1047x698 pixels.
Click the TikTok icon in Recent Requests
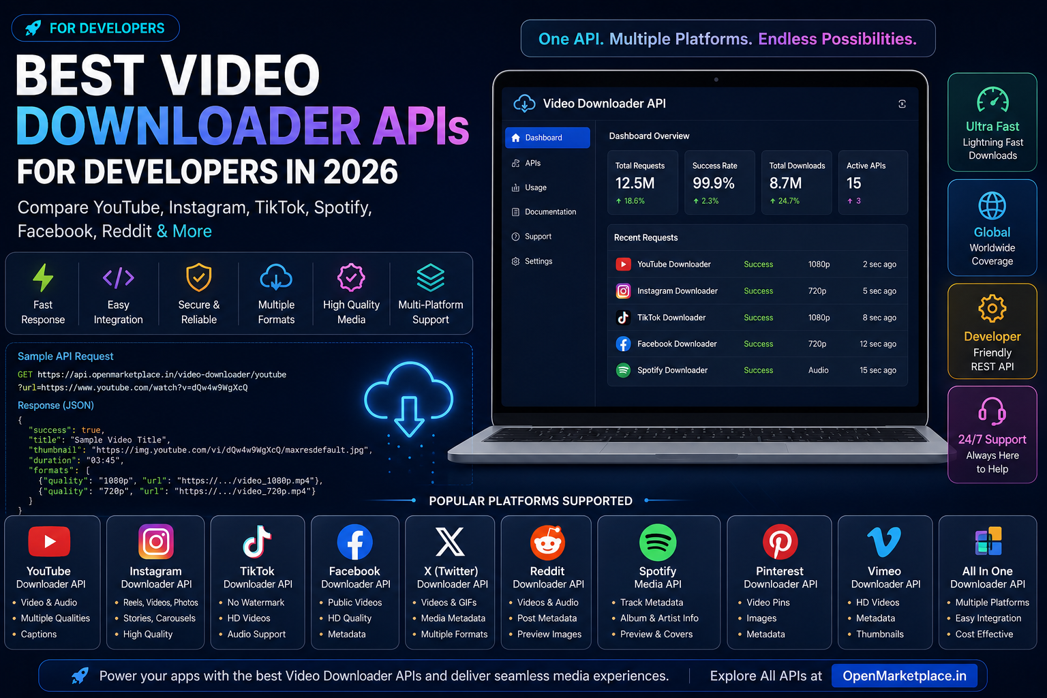623,318
